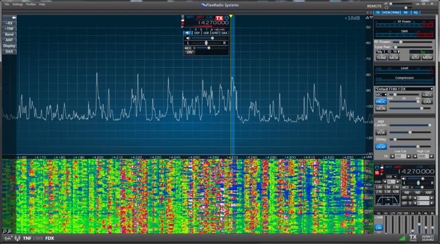Image resolution: width=440 pixels, height=244 pixels.
Task: Decrease TX High Cut with left arrow
Action: coord(415,156)
